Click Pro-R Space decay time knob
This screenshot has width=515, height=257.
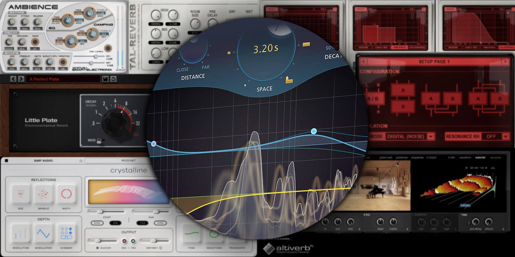point(266,52)
